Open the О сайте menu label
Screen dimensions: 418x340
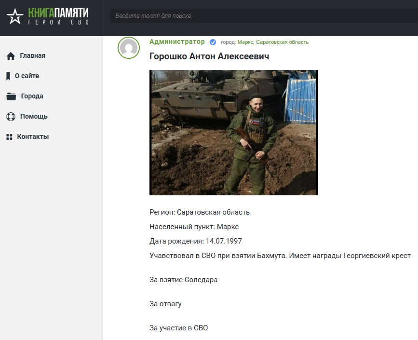(x=27, y=76)
